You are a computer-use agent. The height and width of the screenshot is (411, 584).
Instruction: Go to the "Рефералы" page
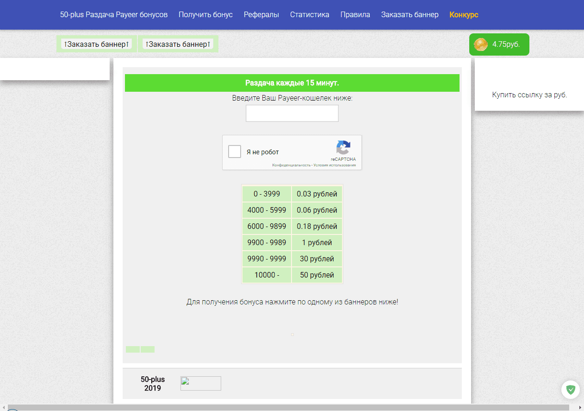pos(261,15)
